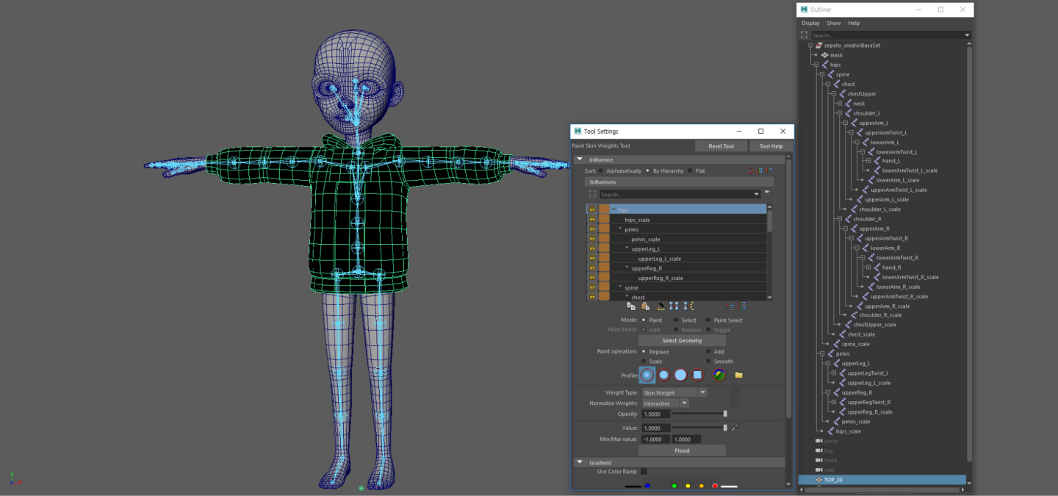Set paint operation to Smooth
Image resolution: width=1058 pixels, height=496 pixels.
[x=708, y=362]
